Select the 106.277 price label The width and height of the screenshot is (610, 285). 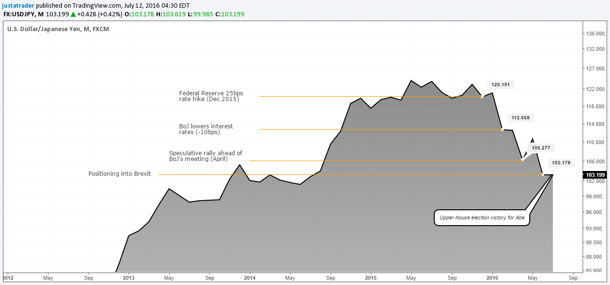(541, 148)
